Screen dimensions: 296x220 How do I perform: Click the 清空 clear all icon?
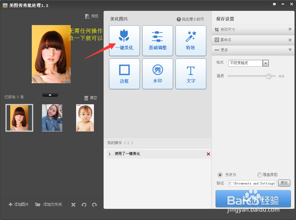click(90, 97)
